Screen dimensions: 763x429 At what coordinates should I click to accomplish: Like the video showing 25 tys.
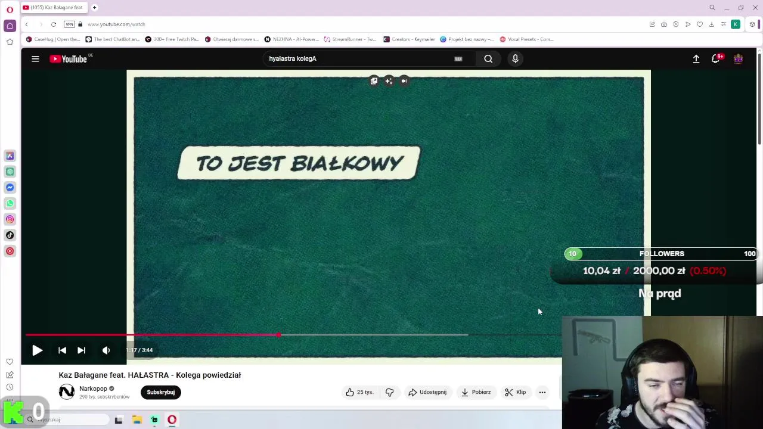click(x=359, y=392)
